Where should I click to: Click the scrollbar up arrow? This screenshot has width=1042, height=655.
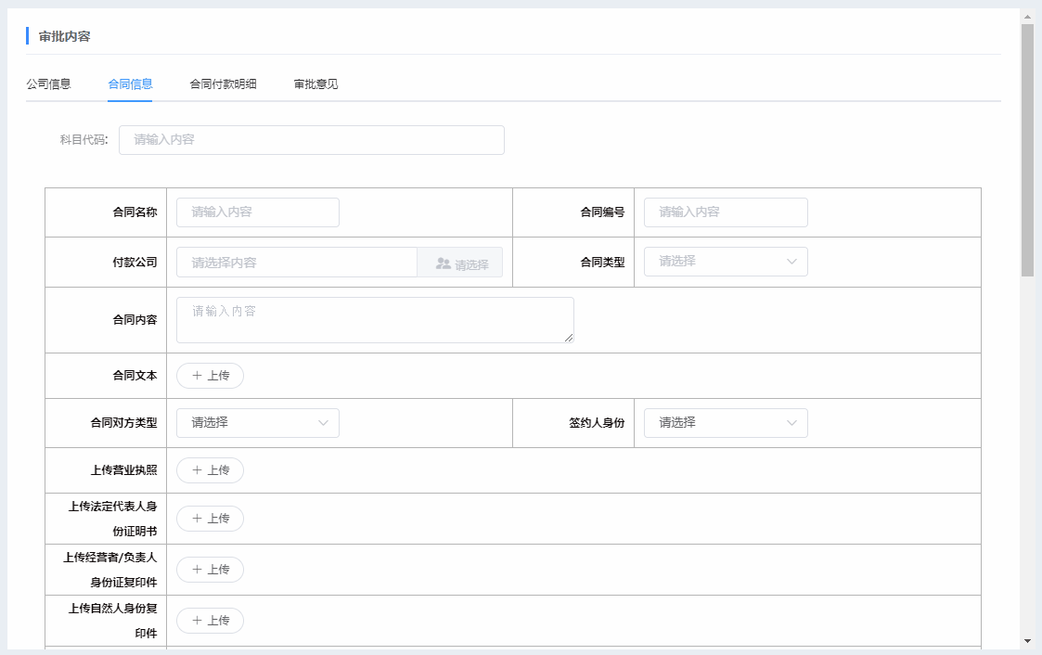1027,16
